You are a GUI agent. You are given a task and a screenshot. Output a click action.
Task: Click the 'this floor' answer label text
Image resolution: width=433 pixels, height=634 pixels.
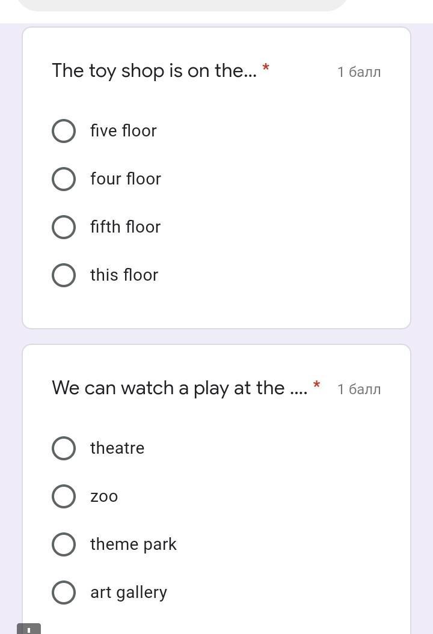click(124, 275)
